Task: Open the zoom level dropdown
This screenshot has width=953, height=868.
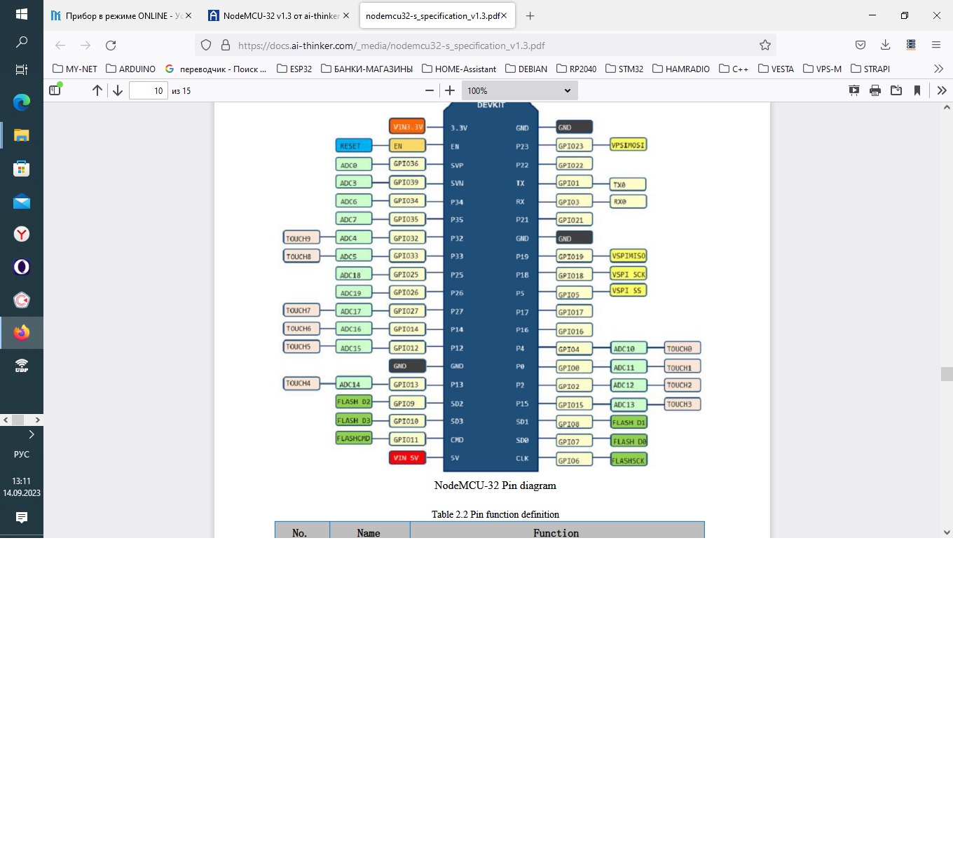Action: (x=519, y=90)
